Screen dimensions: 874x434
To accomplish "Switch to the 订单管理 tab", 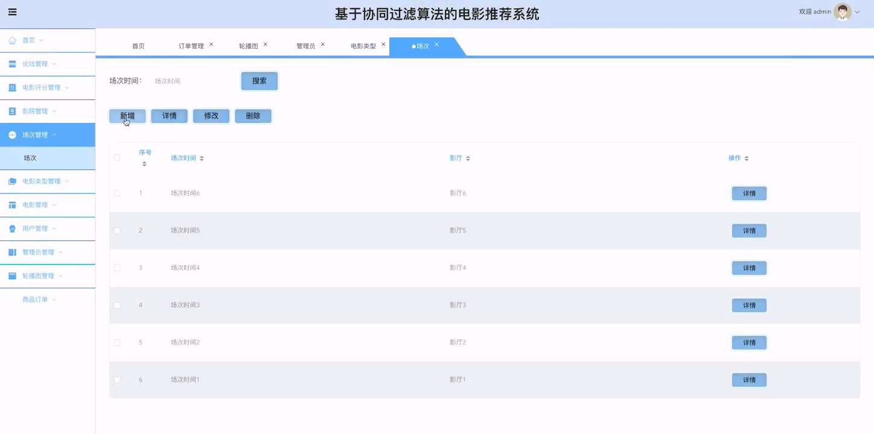I will [x=191, y=46].
